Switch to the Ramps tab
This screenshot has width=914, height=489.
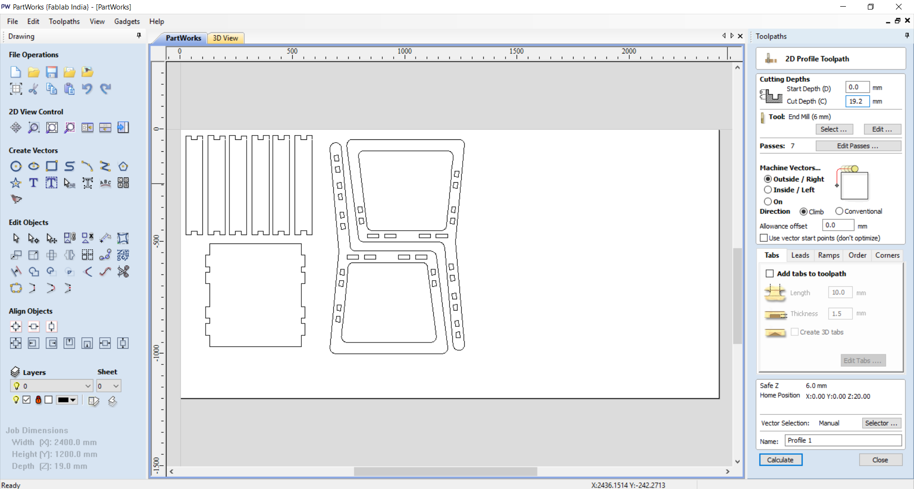[x=829, y=255]
